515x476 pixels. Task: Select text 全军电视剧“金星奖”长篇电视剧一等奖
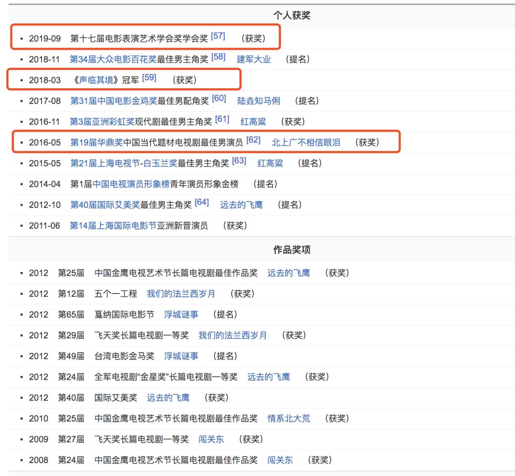(x=166, y=377)
